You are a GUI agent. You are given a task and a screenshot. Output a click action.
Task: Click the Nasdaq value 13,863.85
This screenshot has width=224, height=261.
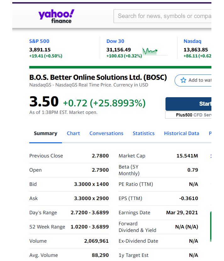[196, 50]
